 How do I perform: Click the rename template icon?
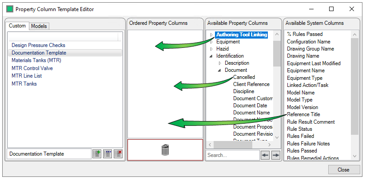pyautogui.click(x=107, y=154)
